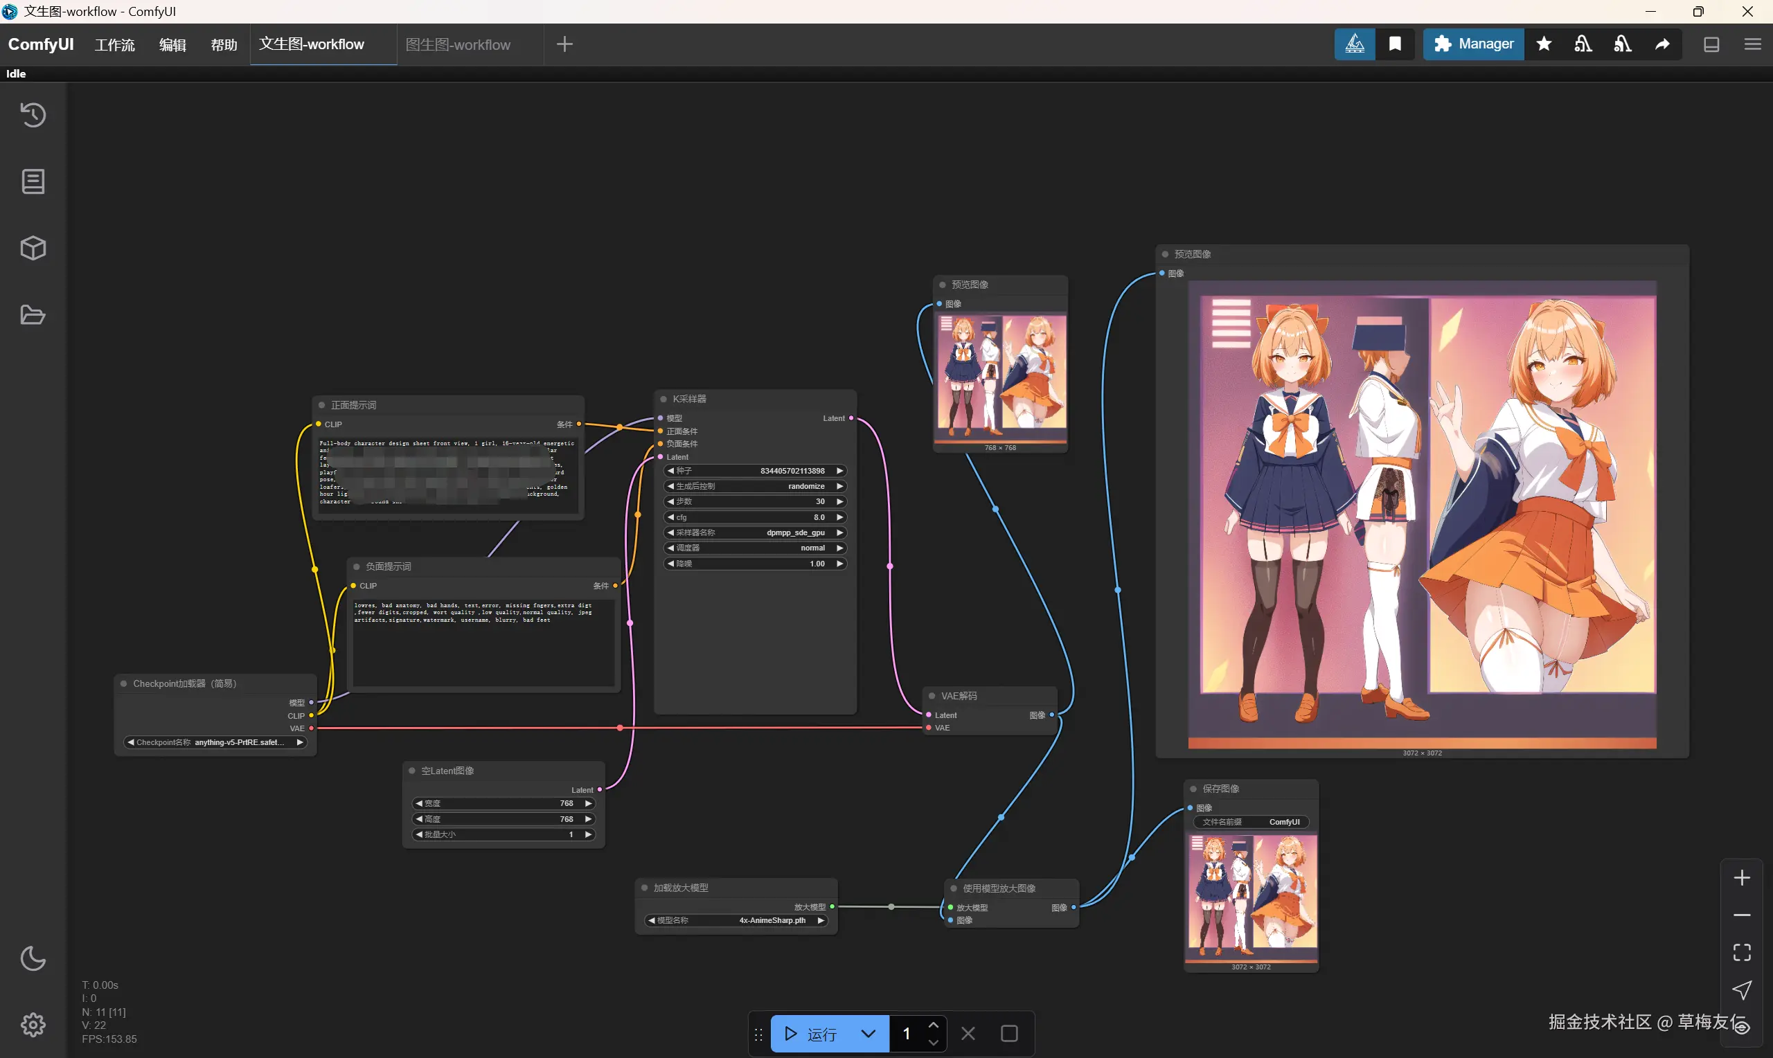Image resolution: width=1773 pixels, height=1058 pixels.
Task: Toggle bottom panel icon in top bar
Action: [1711, 44]
